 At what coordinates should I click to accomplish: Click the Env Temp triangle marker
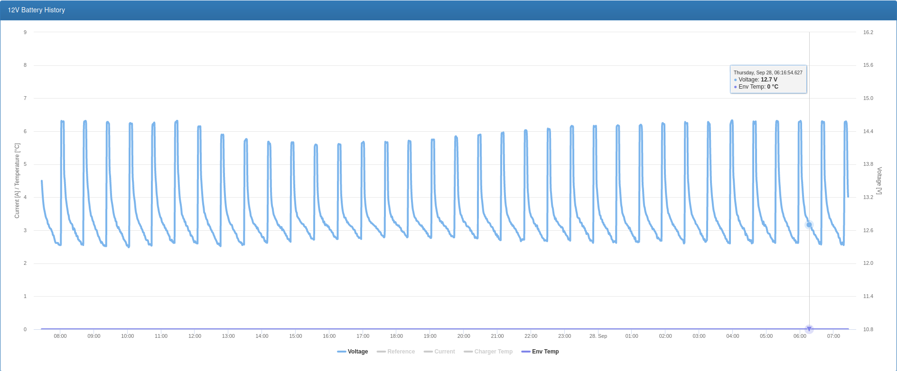809,329
